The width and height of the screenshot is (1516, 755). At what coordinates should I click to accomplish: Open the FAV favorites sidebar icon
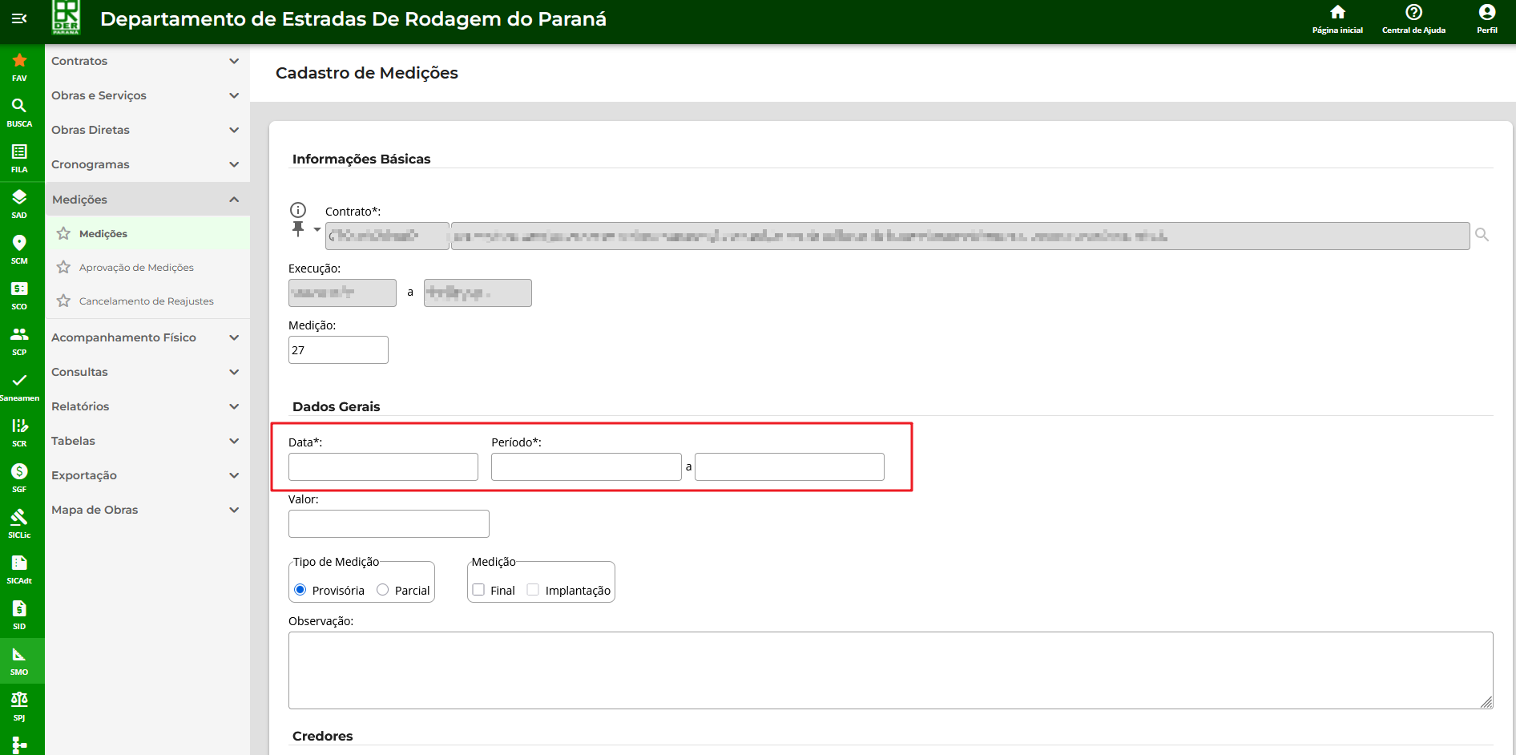click(x=19, y=66)
